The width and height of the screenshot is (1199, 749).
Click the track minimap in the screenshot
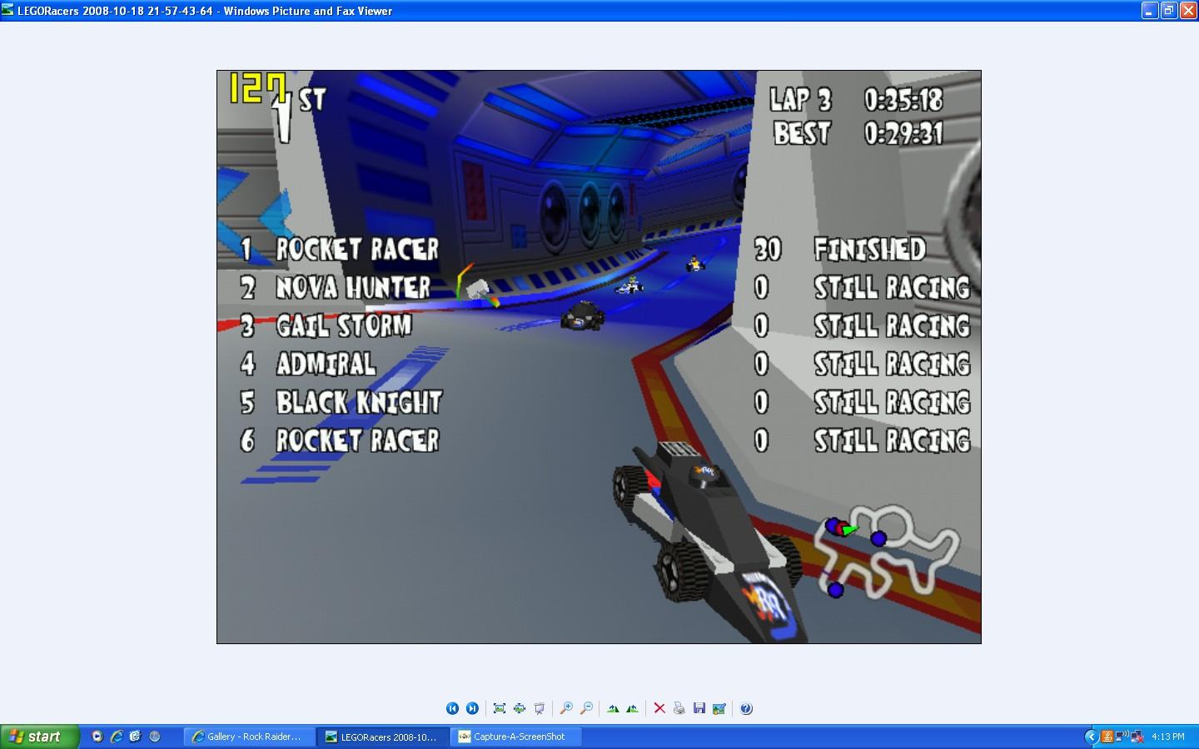click(887, 551)
